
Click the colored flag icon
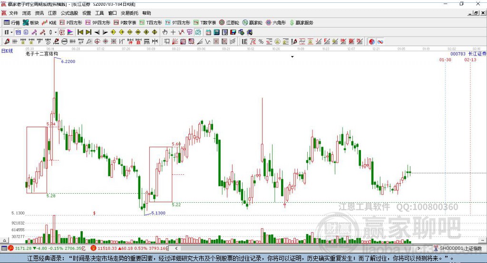coord(70,32)
